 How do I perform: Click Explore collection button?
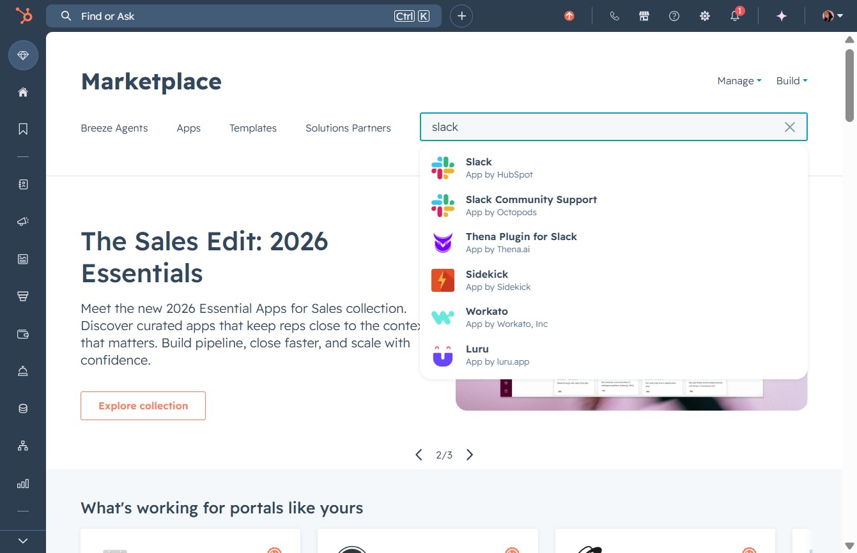click(143, 405)
